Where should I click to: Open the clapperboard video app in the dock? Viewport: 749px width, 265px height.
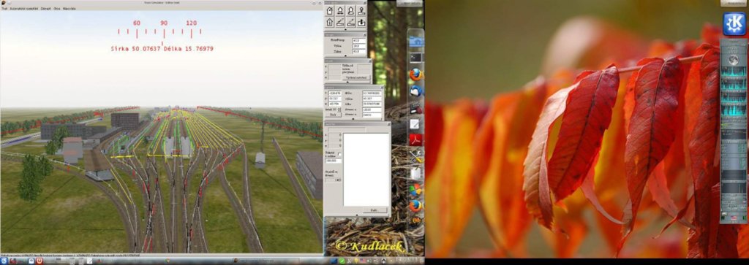tap(416, 108)
